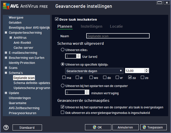Viewport: 171px width, 133px height.
Task: Click the help question mark icon
Action: click(6, 127)
